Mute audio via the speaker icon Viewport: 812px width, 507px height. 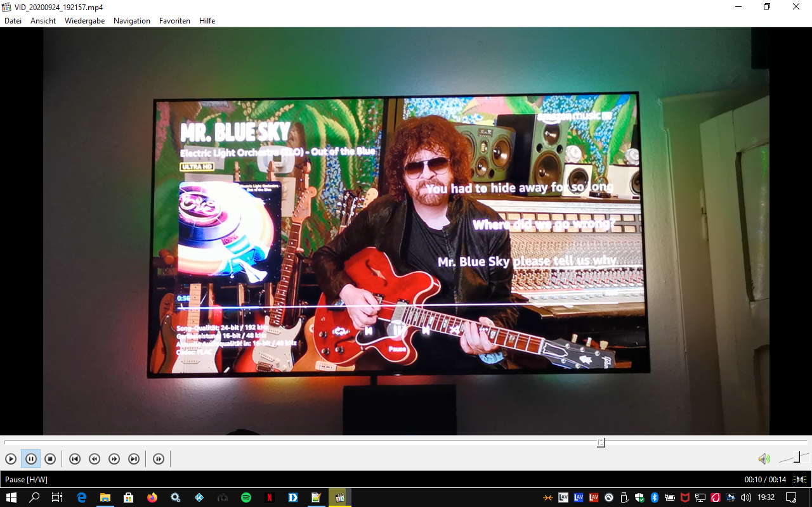click(764, 459)
